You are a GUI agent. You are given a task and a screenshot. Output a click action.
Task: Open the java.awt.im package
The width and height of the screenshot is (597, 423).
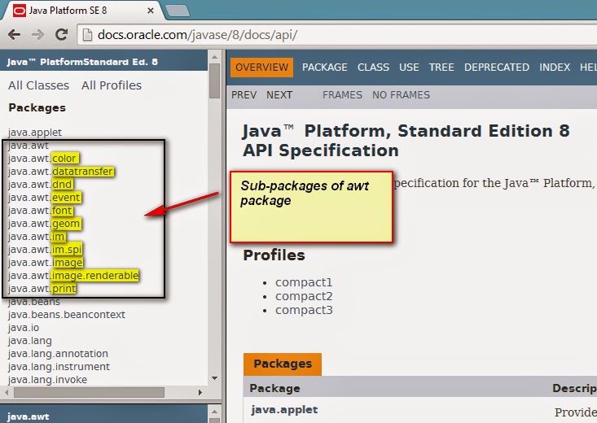[37, 237]
